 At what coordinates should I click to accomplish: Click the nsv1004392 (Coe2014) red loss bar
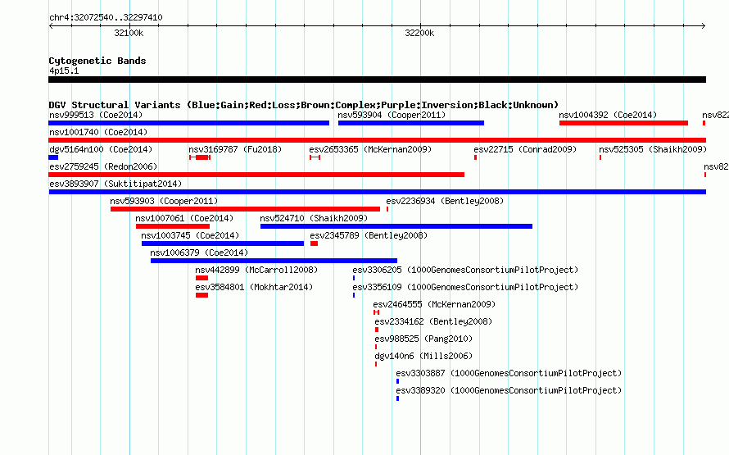pos(623,123)
